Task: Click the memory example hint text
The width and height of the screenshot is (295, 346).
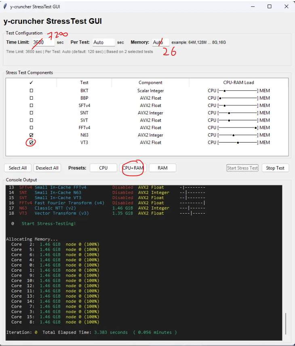Action: pyautogui.click(x=198, y=42)
